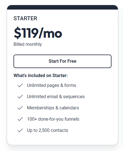Click the Start For Free button
This screenshot has height=151, width=123.
coord(62,61)
